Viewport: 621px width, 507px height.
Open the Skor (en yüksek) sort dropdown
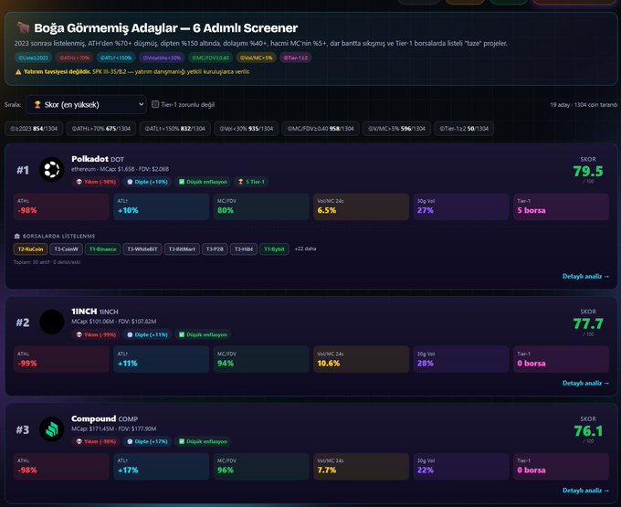point(87,104)
